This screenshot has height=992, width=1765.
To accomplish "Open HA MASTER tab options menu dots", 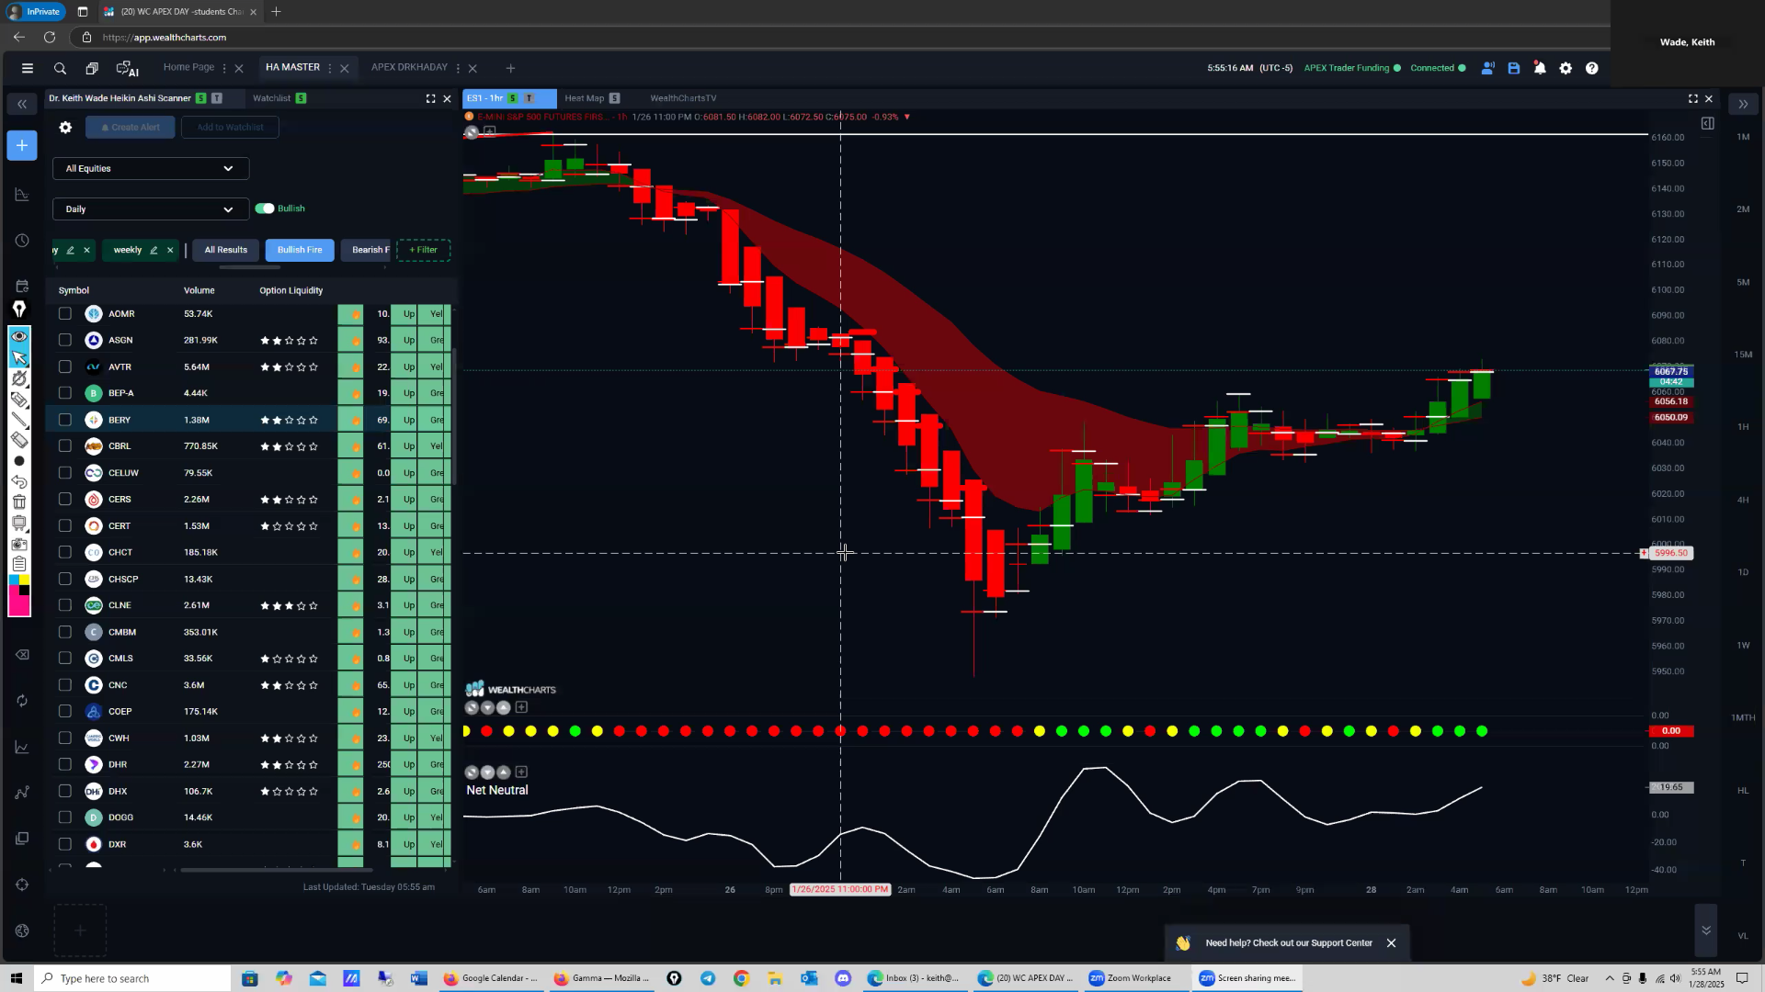I will 330,68.
